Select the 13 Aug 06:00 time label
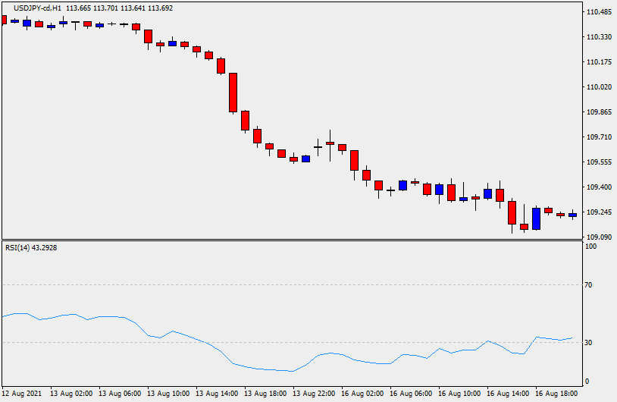 click(x=120, y=394)
